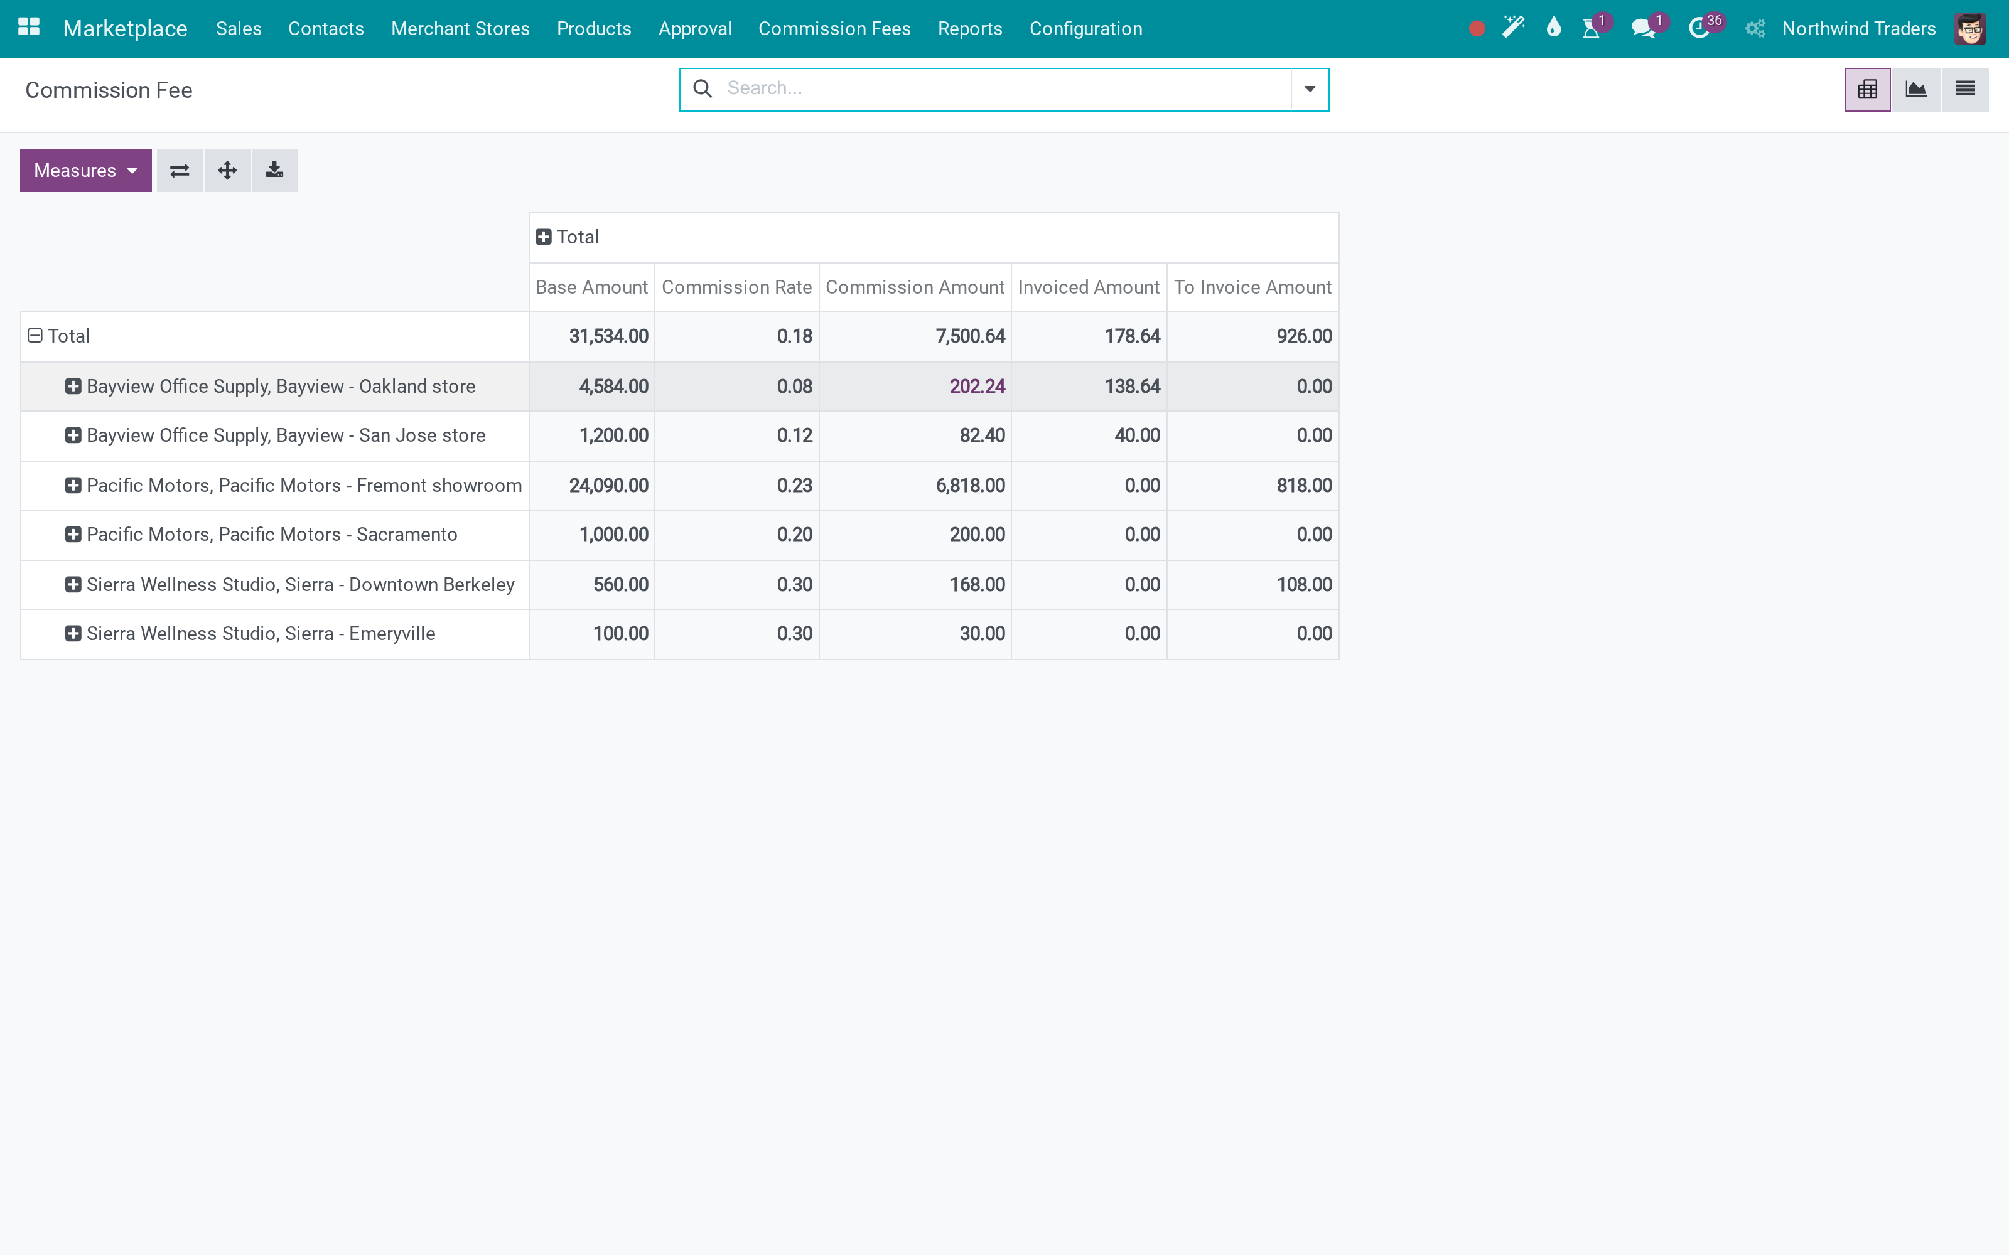Screen dimensions: 2009x1255
Task: Open the Products menu
Action: point(593,29)
